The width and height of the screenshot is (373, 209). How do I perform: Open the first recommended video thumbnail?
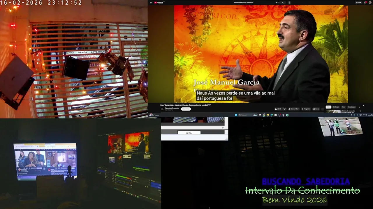(x=333, y=111)
